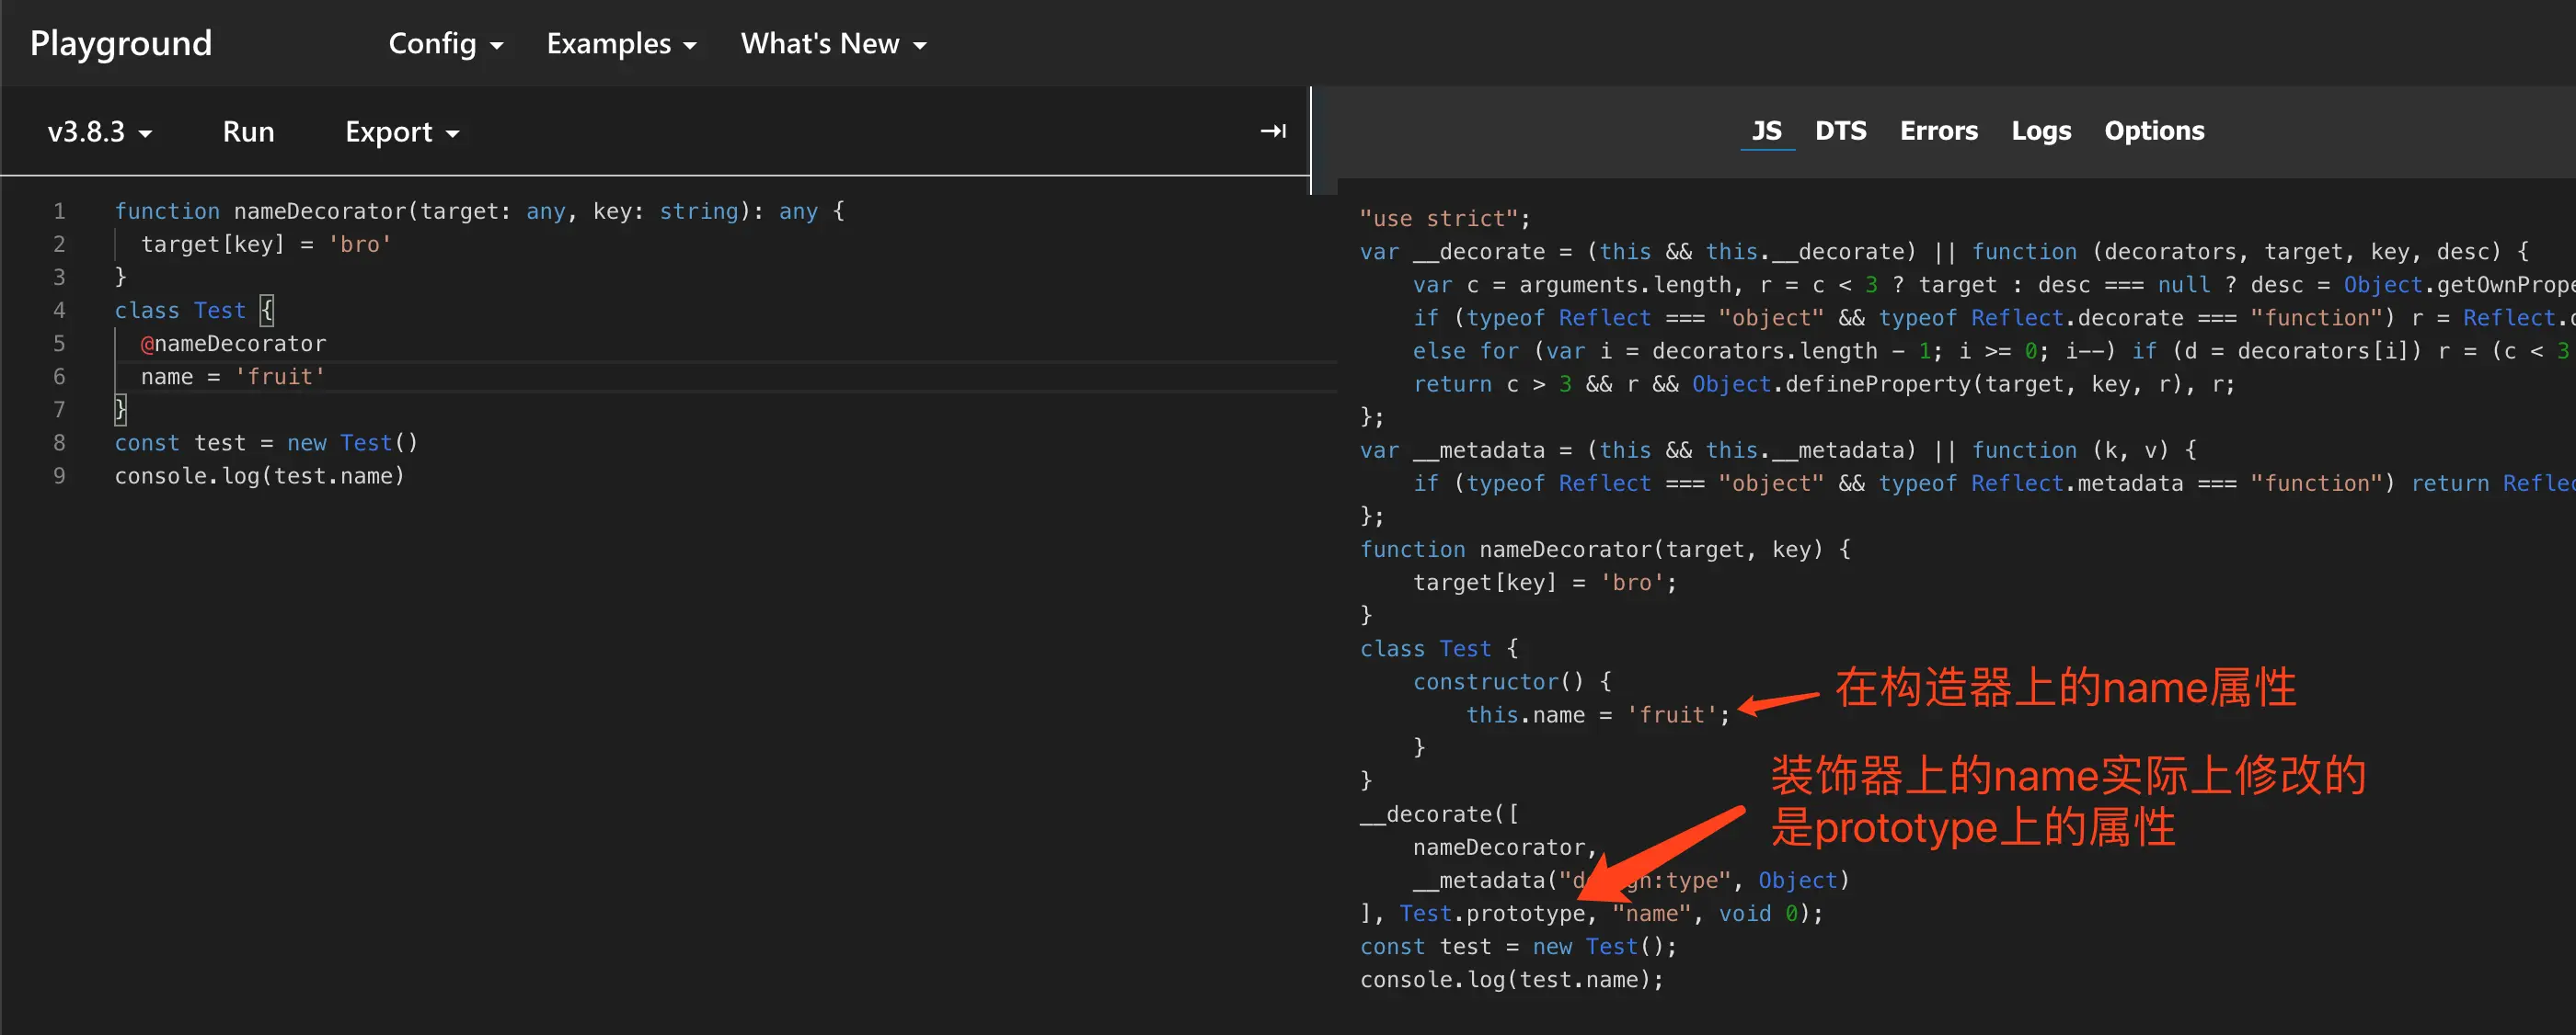Switch to the DTS tab

coord(1840,131)
